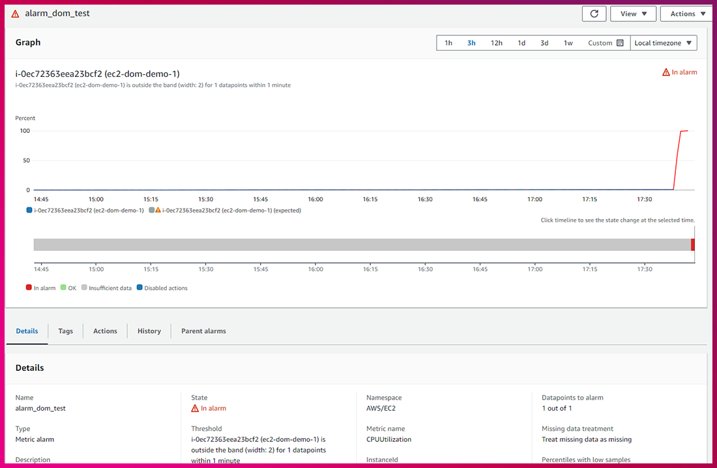
Task: Switch to the Tags tab
Action: click(65, 331)
